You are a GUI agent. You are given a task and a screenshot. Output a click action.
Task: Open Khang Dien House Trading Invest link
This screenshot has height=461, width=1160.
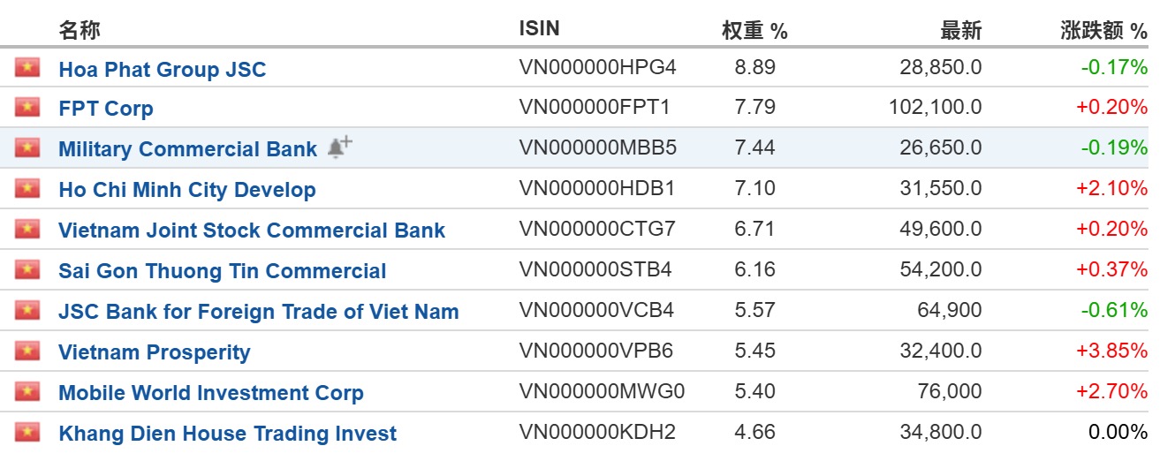click(228, 434)
